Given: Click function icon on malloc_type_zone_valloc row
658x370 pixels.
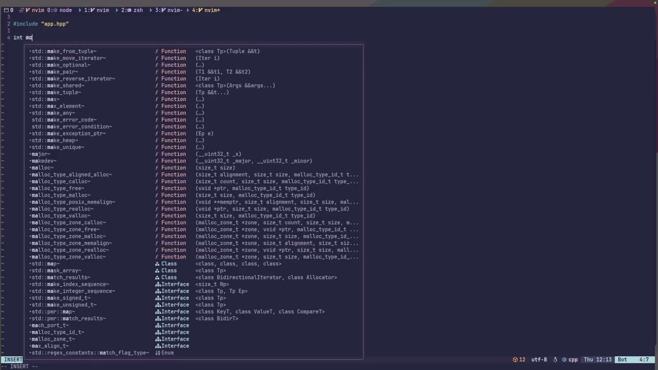Looking at the screenshot, I should point(157,257).
